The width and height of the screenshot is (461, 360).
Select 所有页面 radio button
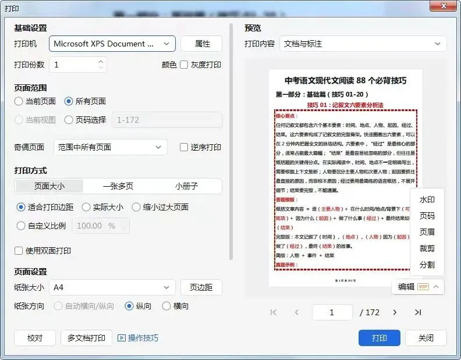tap(69, 101)
